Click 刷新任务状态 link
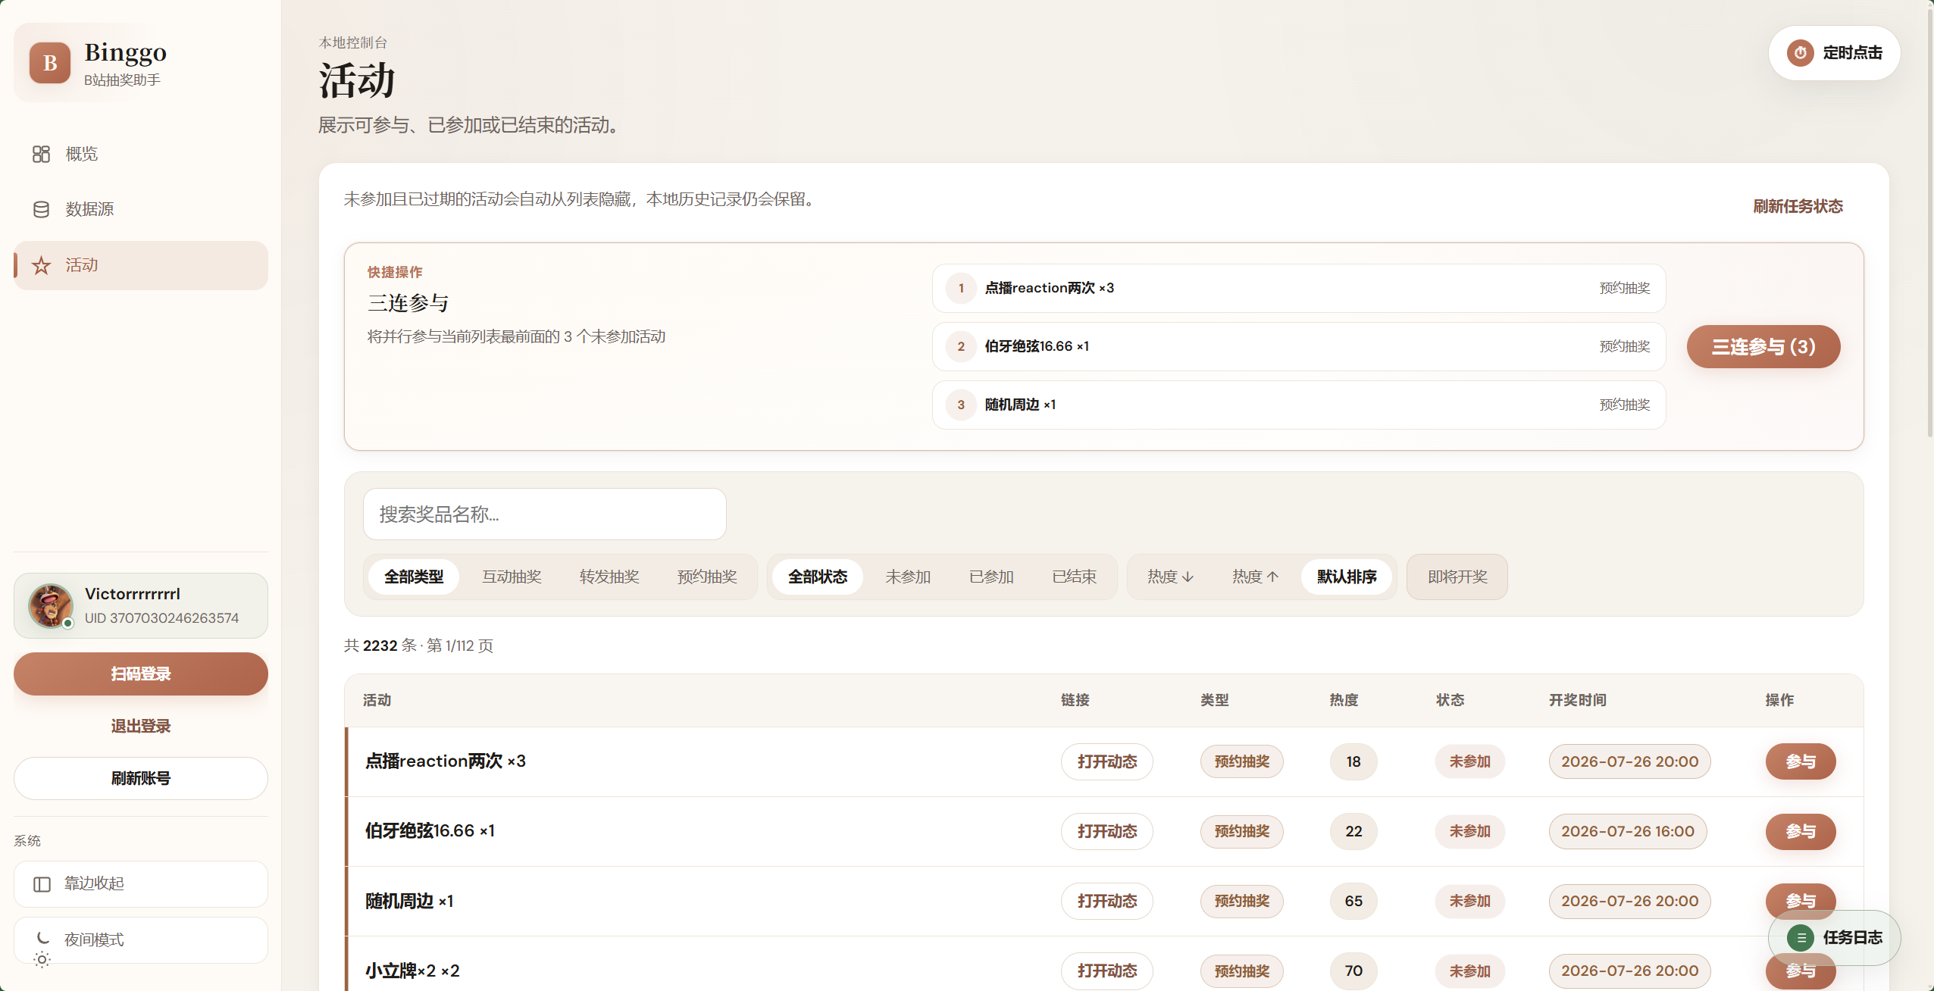The image size is (1934, 991). point(1798,206)
